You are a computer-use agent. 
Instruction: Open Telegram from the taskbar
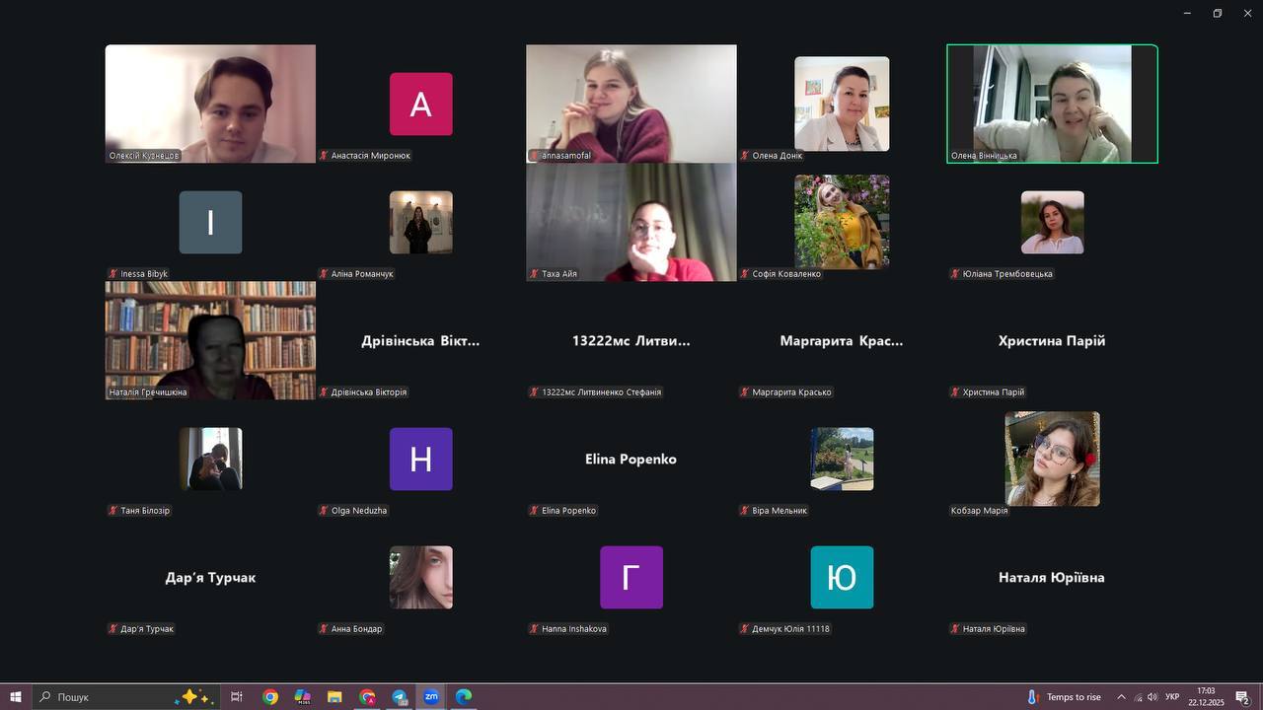coord(400,696)
